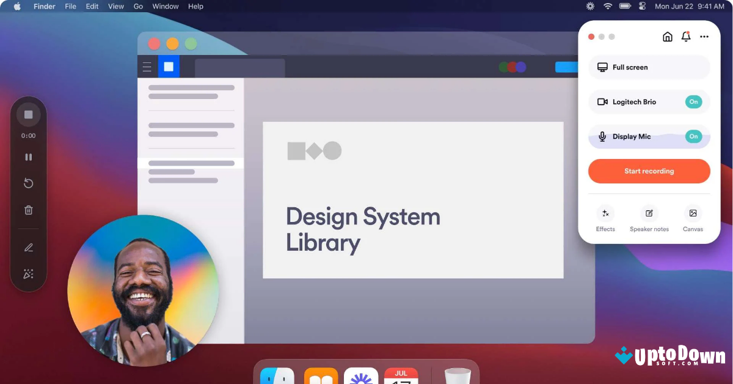
Task: Open the Go menu in the menu bar
Action: (137, 6)
